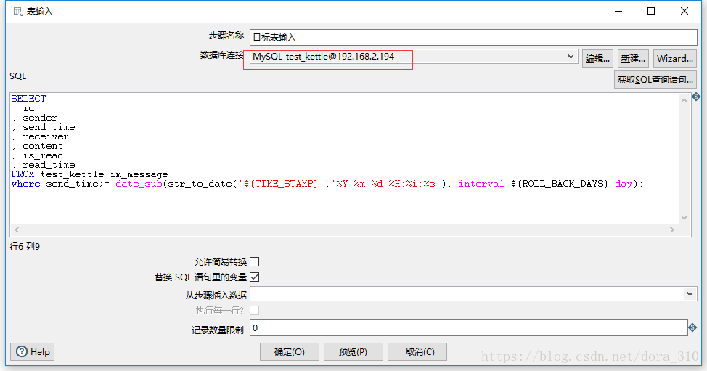This screenshot has width=707, height=371.
Task: Click the 记录数量限制 input field
Action: coord(469,327)
